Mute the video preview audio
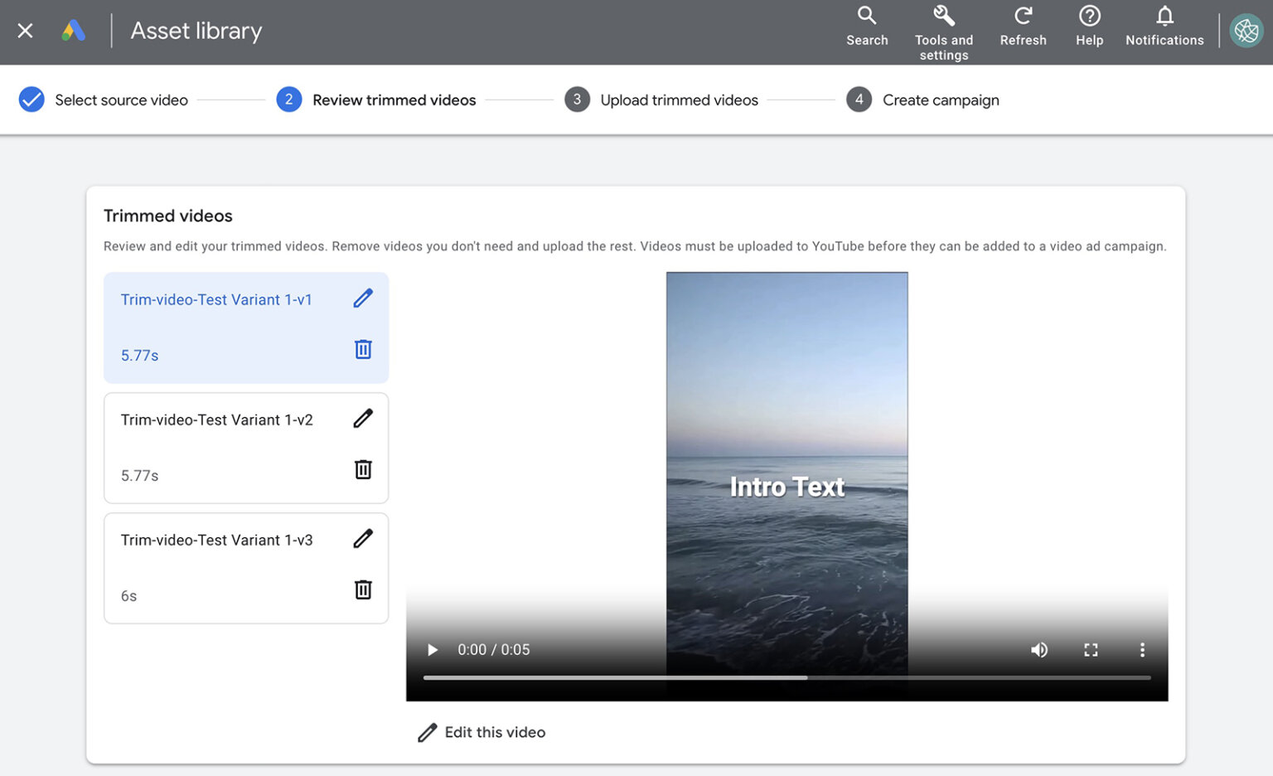1273x776 pixels. point(1039,650)
